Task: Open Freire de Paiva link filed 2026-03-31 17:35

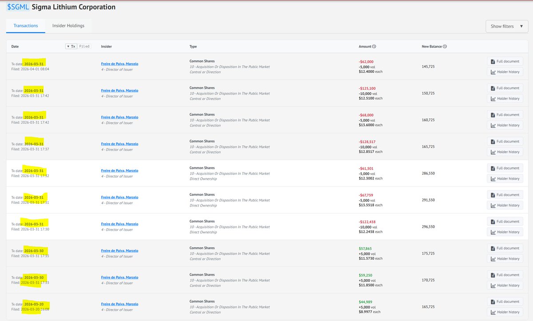Action: coord(119,250)
